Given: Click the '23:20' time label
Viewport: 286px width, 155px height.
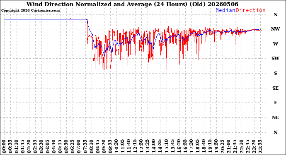Looking at the screenshot, I should pyautogui.click(x=254, y=147).
